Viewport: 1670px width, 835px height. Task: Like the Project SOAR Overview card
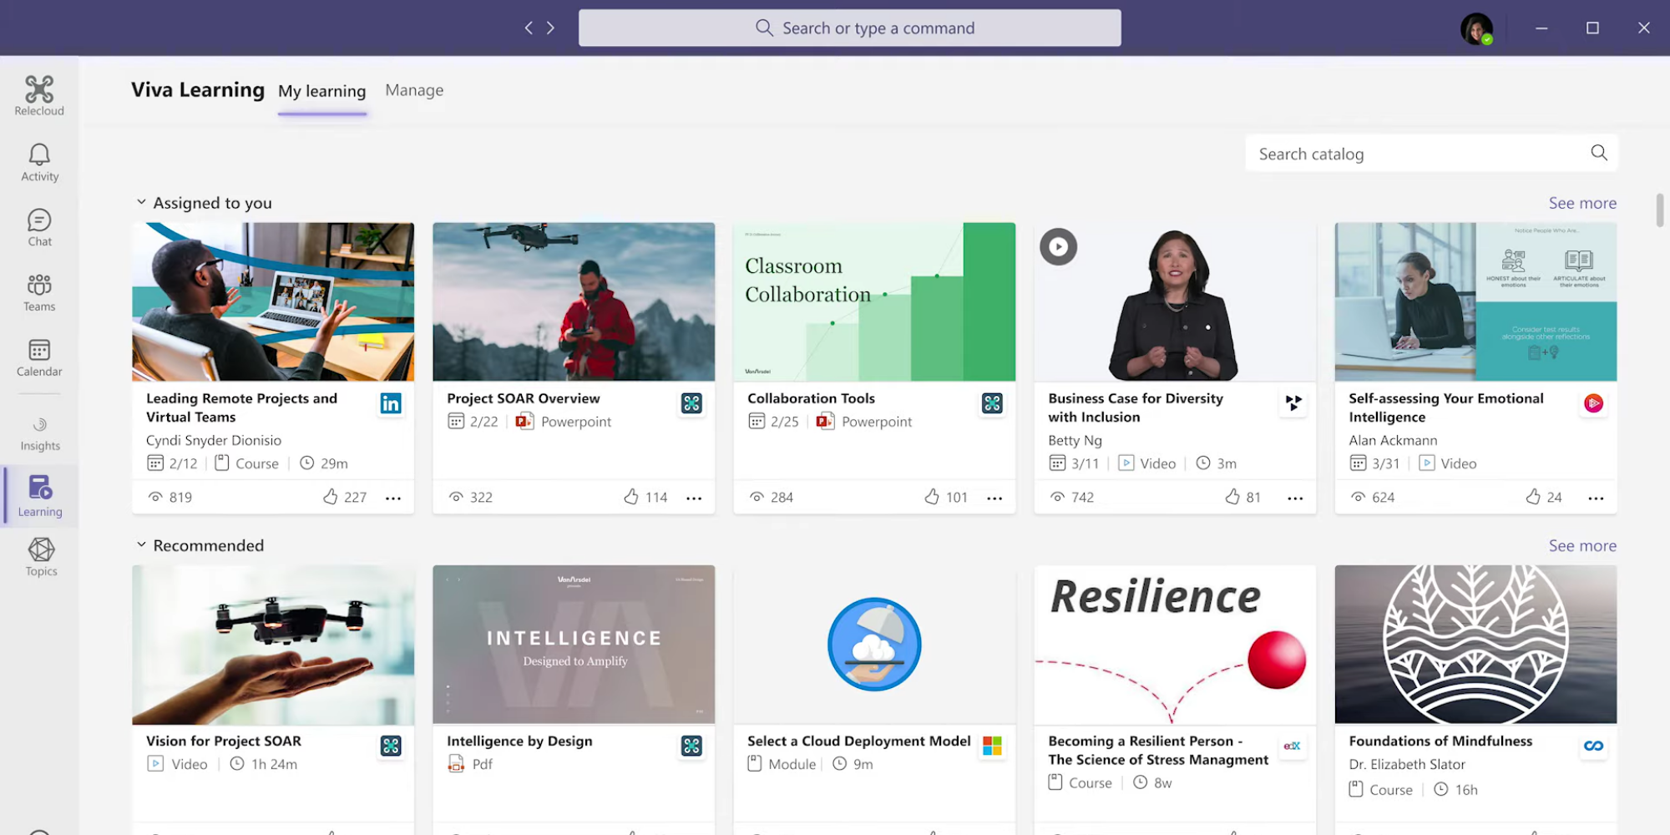tap(631, 497)
